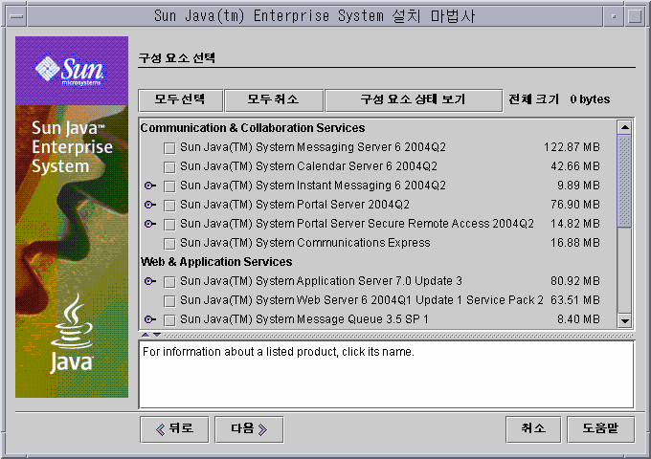This screenshot has width=651, height=459.
Task: Click the 122.87 MB size value
Action: [572, 147]
